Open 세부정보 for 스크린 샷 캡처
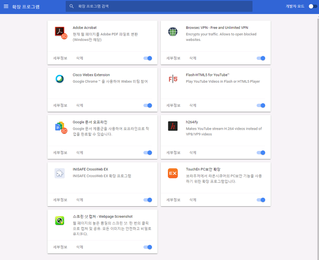Viewport: 319px width, 260px height. pos(60,247)
